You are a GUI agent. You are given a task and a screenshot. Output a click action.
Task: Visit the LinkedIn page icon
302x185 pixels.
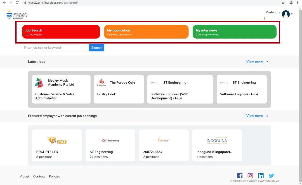[x=261, y=175]
